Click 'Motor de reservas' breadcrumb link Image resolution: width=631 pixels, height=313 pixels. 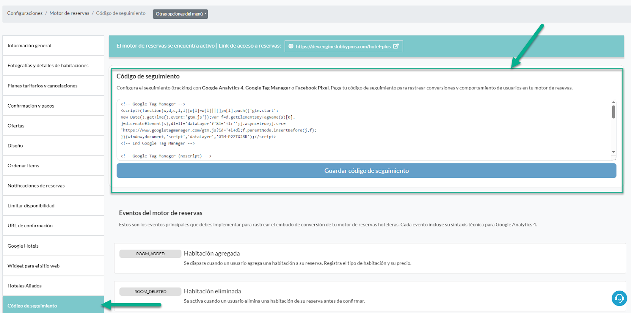coord(69,13)
